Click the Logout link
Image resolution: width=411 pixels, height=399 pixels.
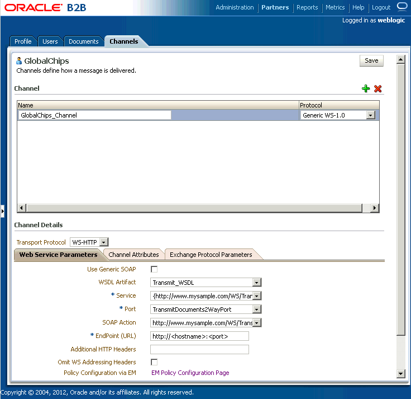coord(381,7)
